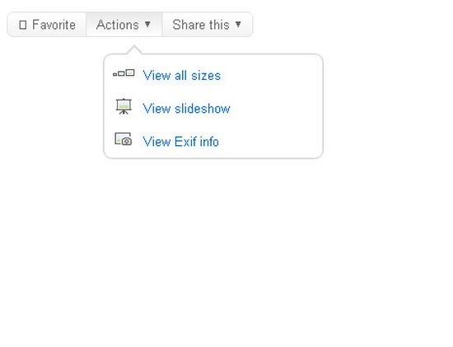Image resolution: width=453 pixels, height=347 pixels.
Task: Mark photo as Favorite via toolbar button
Action: coord(47,25)
